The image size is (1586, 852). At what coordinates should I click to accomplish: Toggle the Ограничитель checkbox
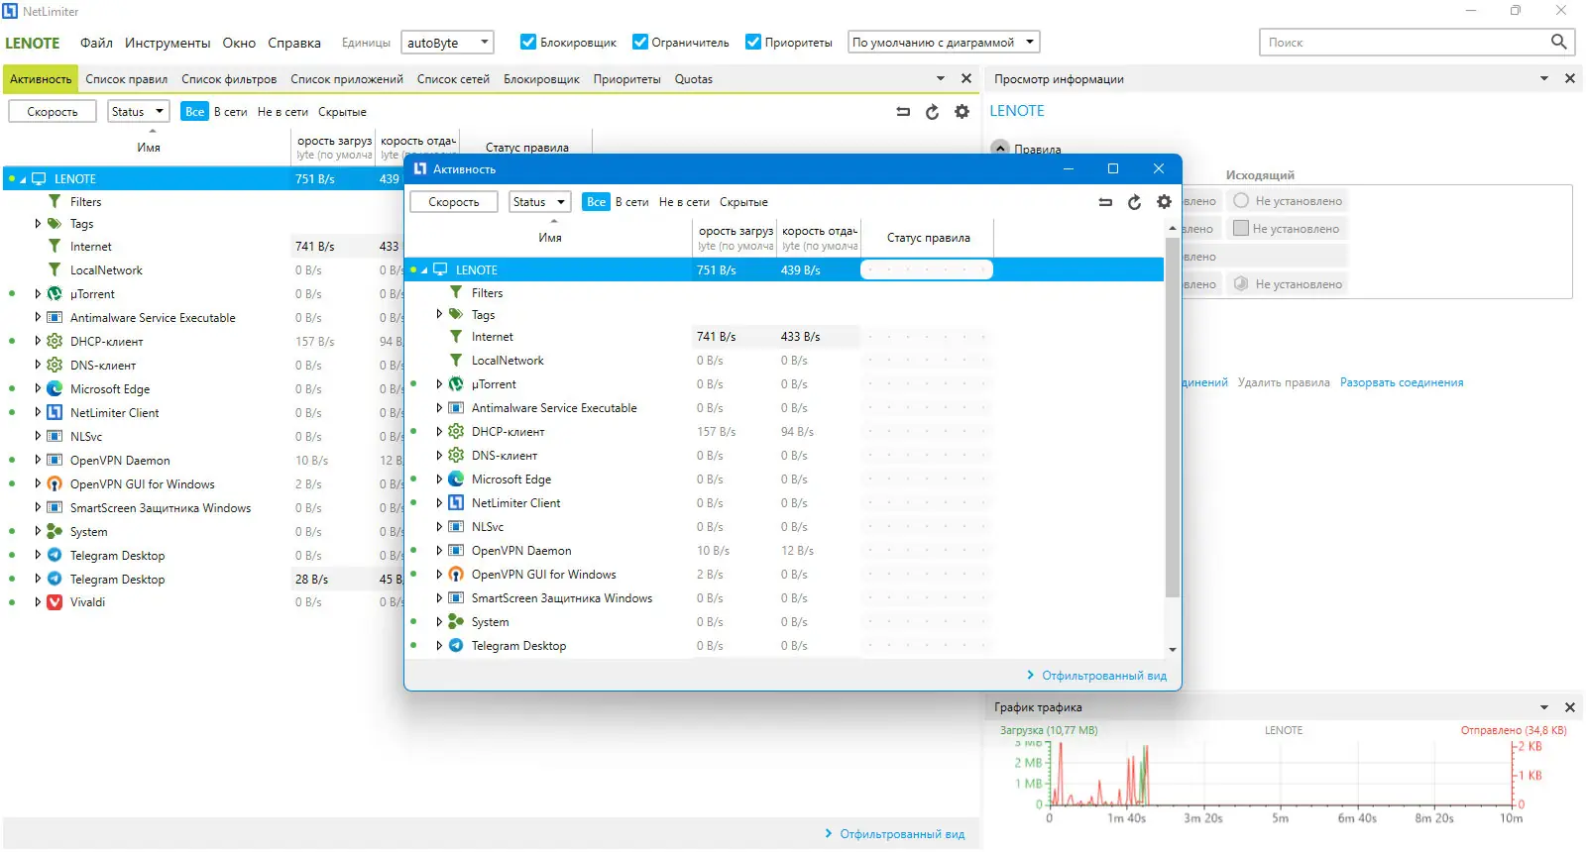point(640,42)
